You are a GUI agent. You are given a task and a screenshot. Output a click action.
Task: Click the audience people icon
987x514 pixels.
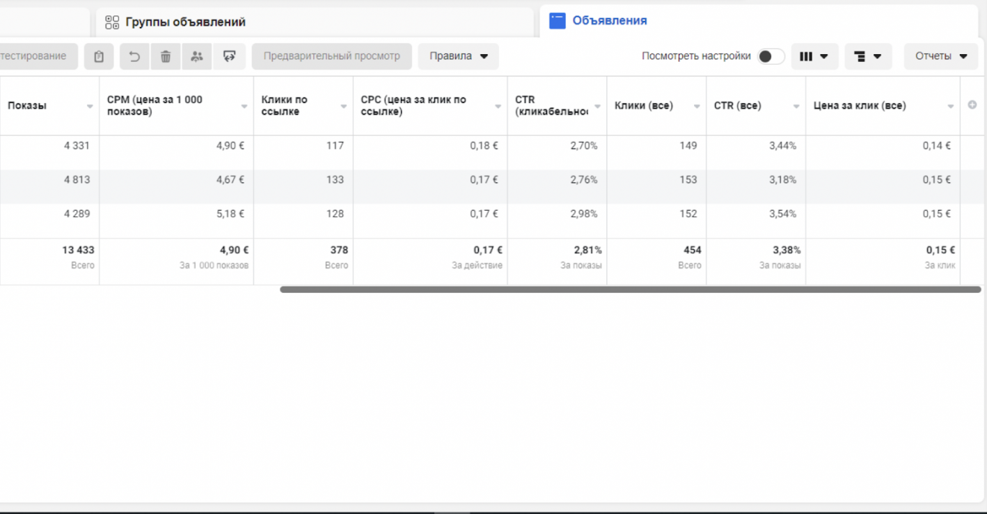pos(197,56)
